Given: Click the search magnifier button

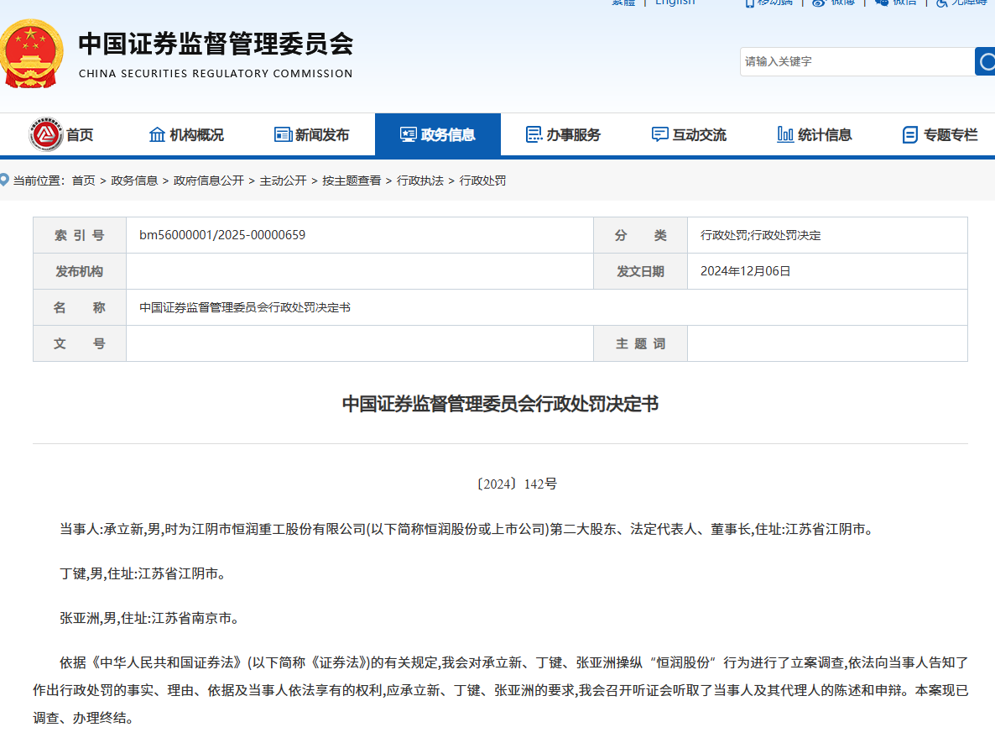Looking at the screenshot, I should [987, 61].
